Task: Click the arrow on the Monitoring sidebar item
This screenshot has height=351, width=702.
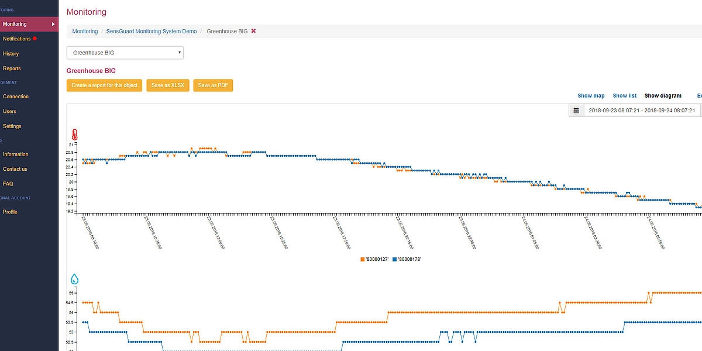Action: 53,24
